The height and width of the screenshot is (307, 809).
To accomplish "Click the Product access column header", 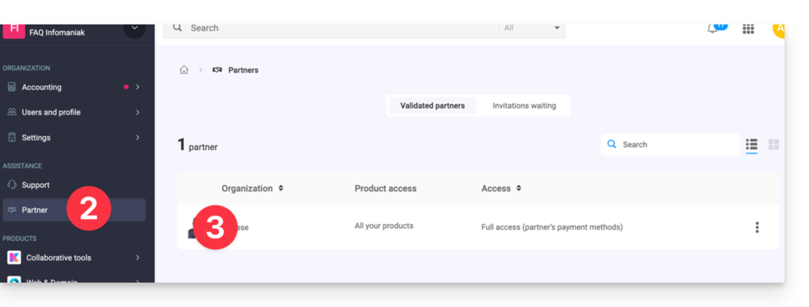I will click(385, 188).
